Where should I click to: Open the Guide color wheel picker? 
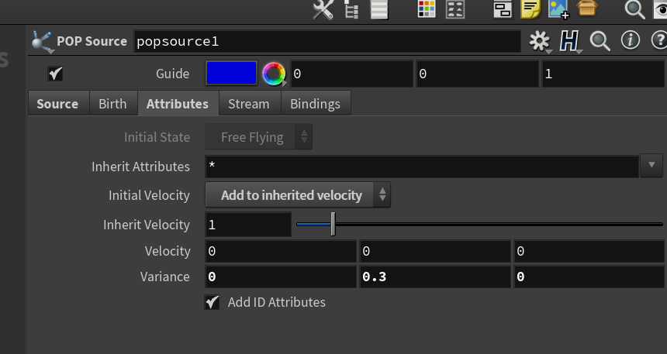[274, 74]
